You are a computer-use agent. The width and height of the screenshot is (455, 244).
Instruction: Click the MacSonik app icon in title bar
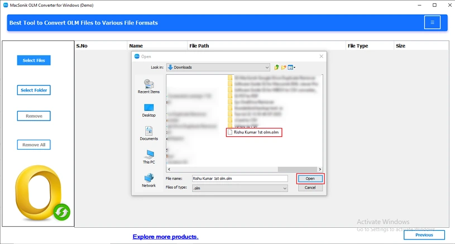6,5
